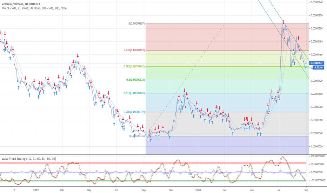Click the 1(0.00000036) Fibonacci label
This screenshot has width=327, height=193.
(136, 136)
